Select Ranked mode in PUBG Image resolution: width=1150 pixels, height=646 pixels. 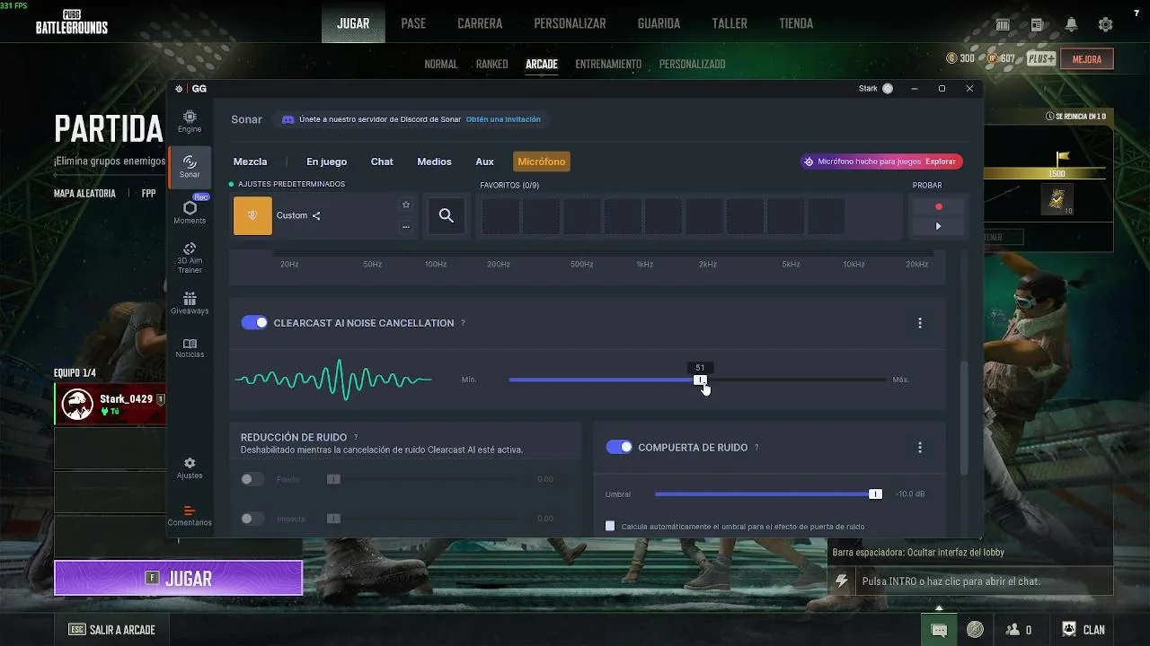[492, 64]
